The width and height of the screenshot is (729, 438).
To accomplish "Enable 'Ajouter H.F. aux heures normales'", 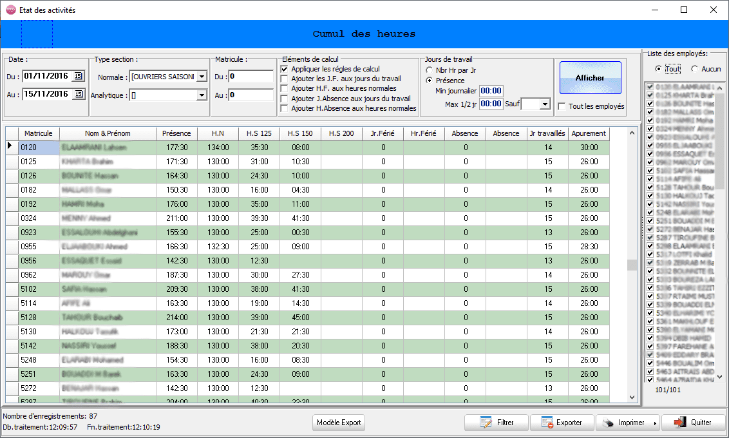I will 284,88.
